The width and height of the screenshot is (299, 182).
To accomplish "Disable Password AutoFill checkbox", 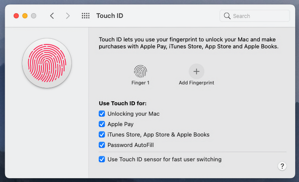I will point(102,145).
